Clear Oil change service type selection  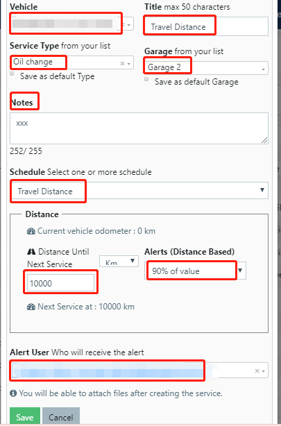tap(122, 63)
